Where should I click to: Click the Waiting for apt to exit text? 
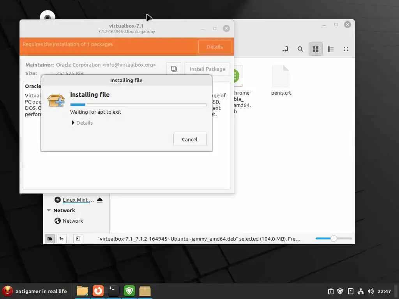point(96,112)
